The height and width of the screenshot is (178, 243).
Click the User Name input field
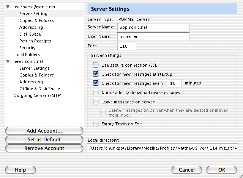(x=153, y=37)
